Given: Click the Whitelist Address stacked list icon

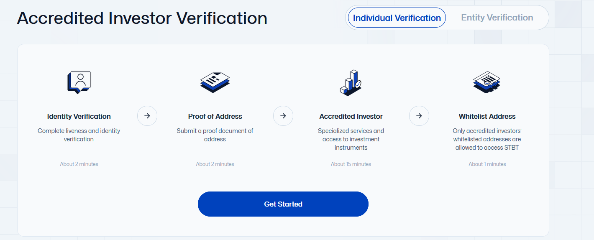Looking at the screenshot, I should [x=486, y=82].
